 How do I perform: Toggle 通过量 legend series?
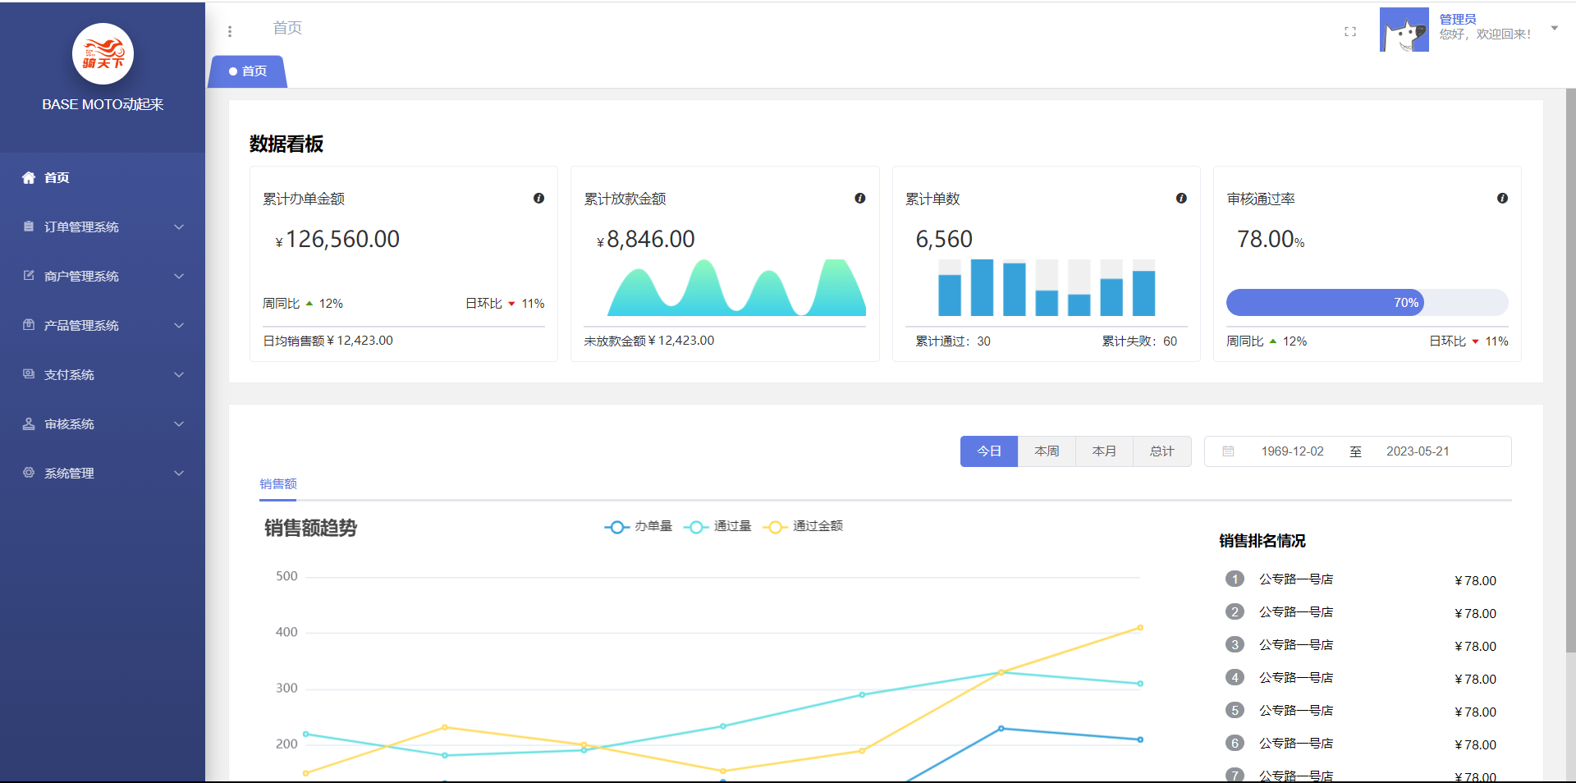[717, 526]
